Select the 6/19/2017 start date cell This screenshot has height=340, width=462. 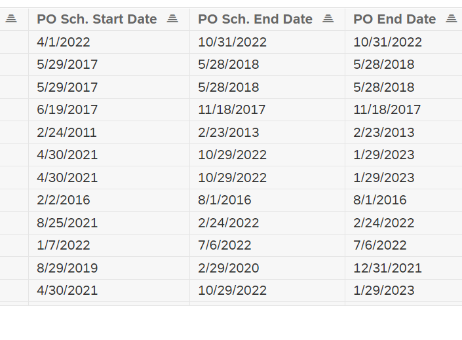coord(67,110)
